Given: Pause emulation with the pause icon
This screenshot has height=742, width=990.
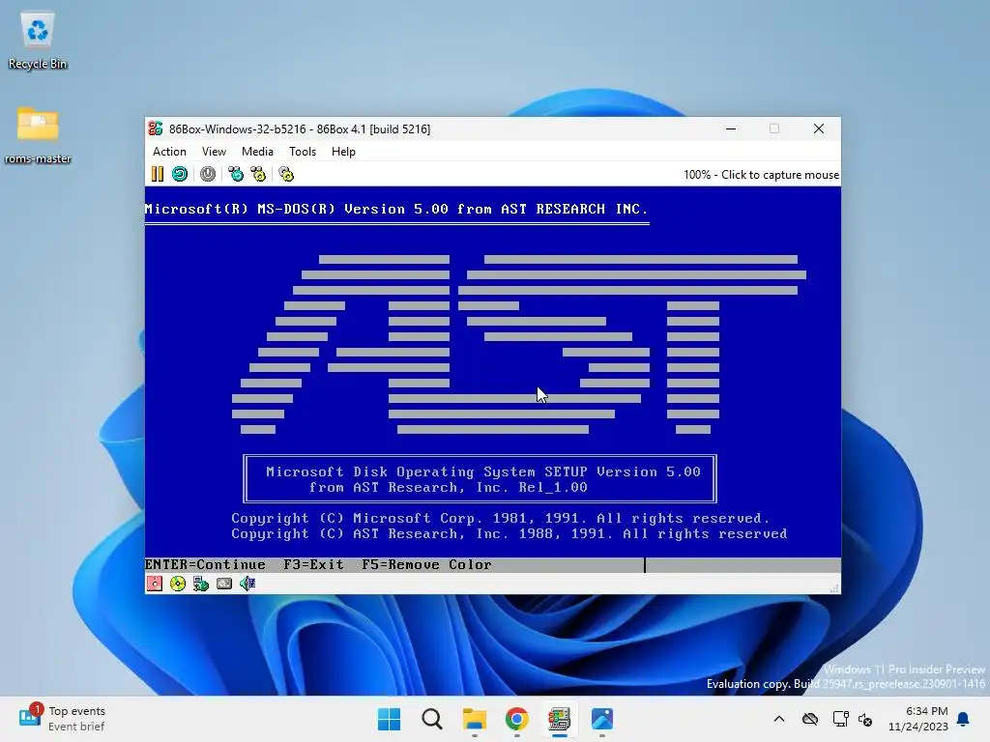Looking at the screenshot, I should (158, 174).
